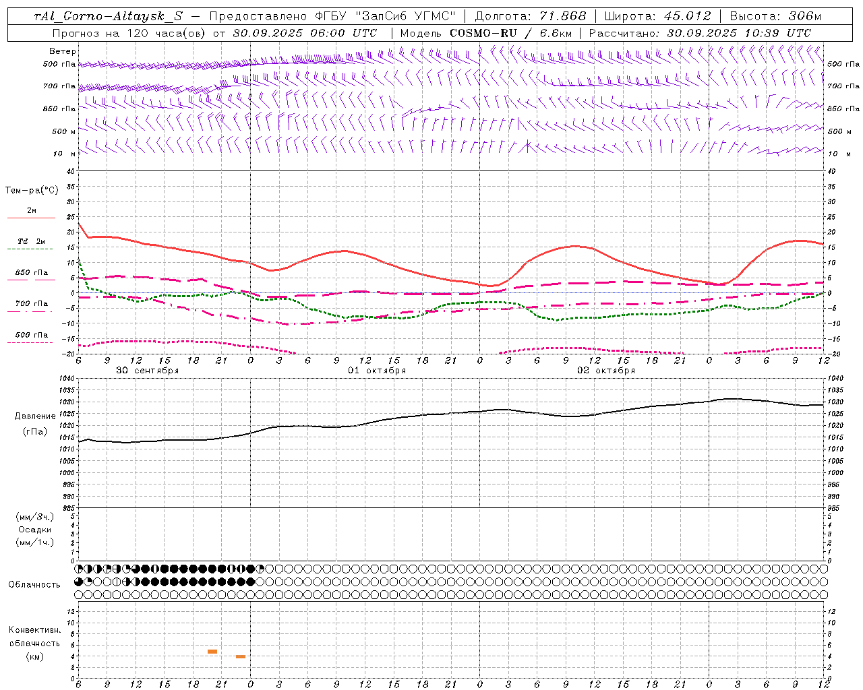Click the '850 гПа' temperature legend entry

pos(31,273)
